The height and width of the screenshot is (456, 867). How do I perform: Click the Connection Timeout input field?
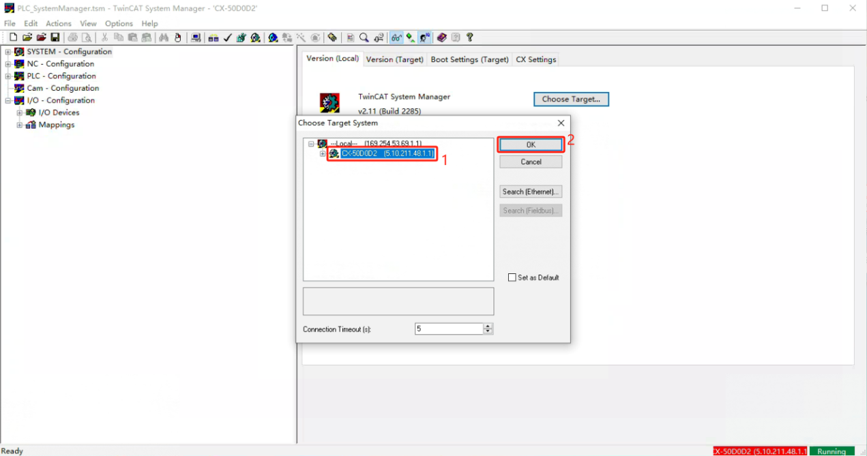coord(448,329)
